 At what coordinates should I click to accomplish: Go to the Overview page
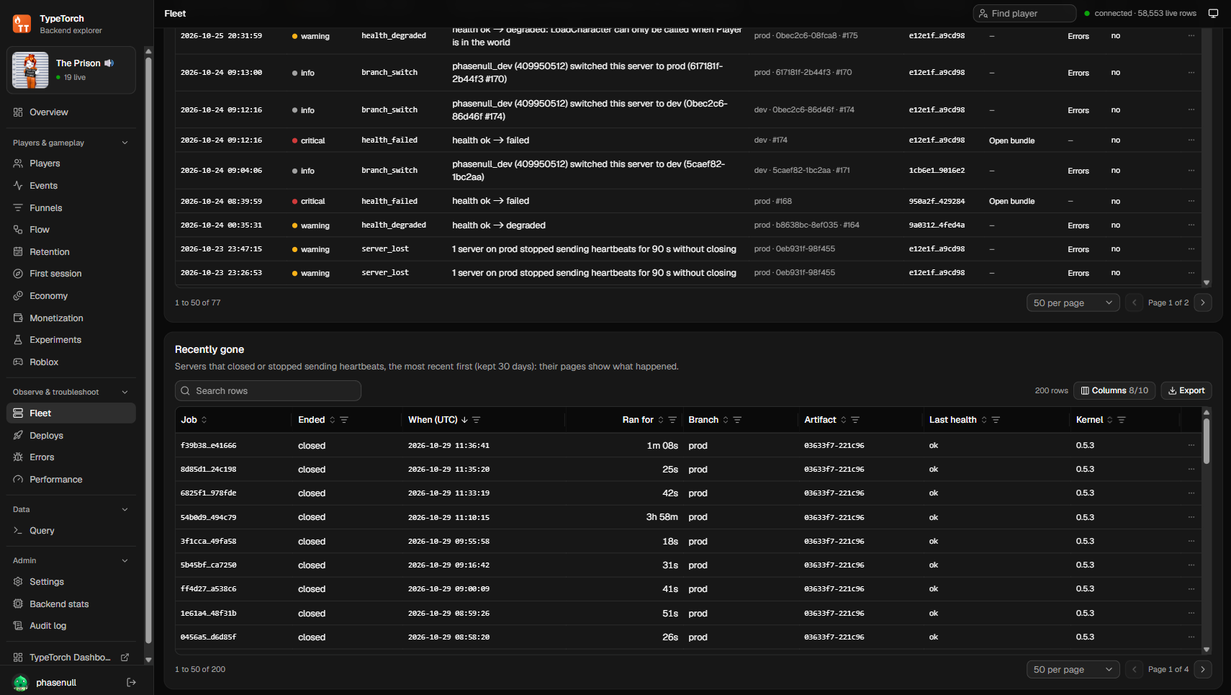71,112
